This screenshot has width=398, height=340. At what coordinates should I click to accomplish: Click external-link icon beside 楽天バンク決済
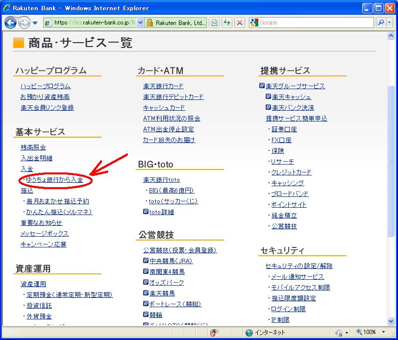pyautogui.click(x=268, y=107)
